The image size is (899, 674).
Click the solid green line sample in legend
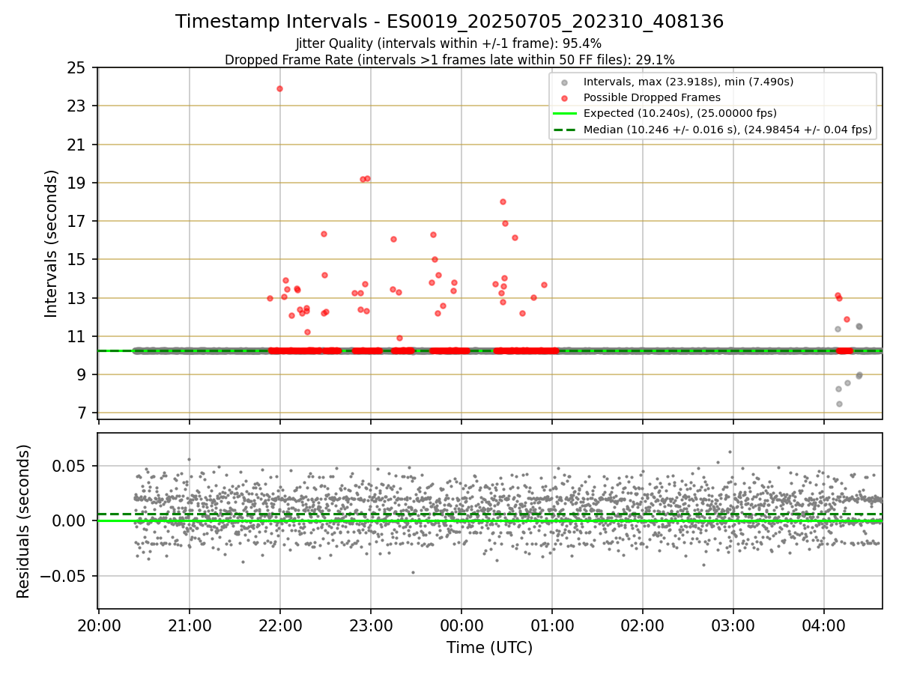(x=565, y=113)
